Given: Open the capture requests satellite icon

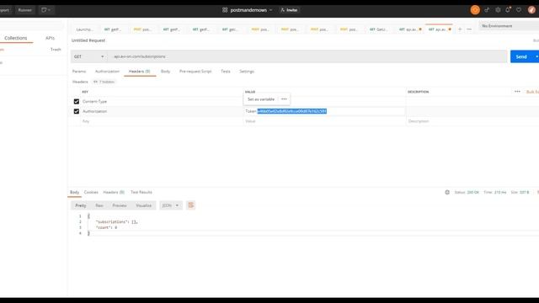Looking at the screenshot, I should pyautogui.click(x=487, y=10).
